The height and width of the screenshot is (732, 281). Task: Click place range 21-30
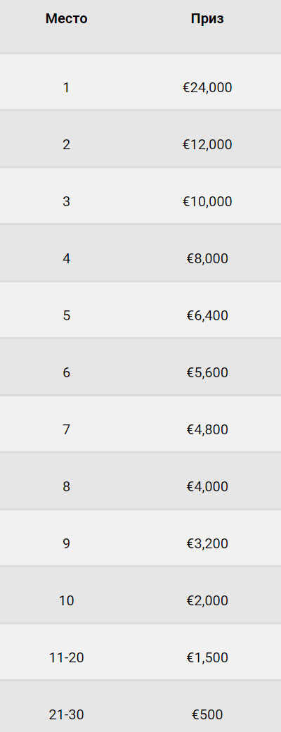(x=66, y=714)
